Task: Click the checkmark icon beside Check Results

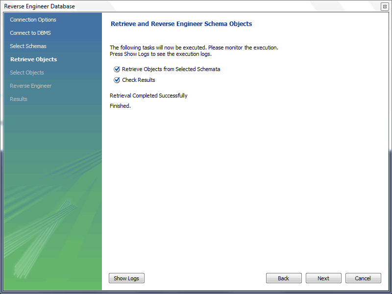Action: 117,80
